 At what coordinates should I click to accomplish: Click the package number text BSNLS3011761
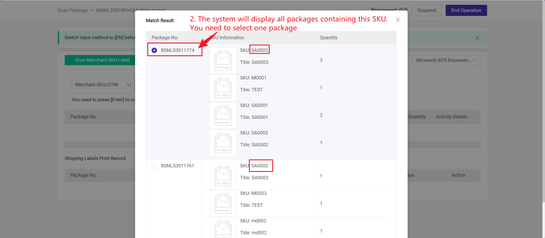pos(177,166)
